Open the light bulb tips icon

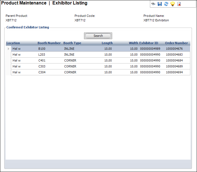click(x=173, y=4)
